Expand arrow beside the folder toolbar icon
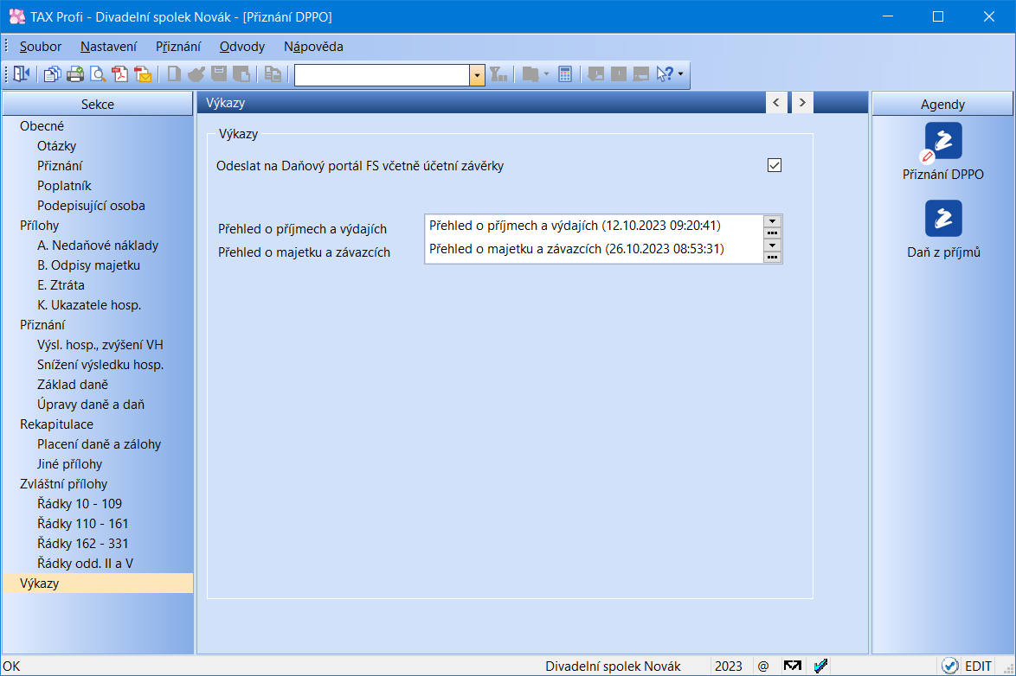1016x676 pixels. click(x=546, y=74)
